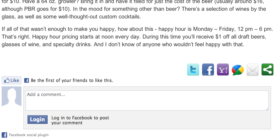Click the Facebook logo beside 'Facebook social plugin'

pos(4,135)
